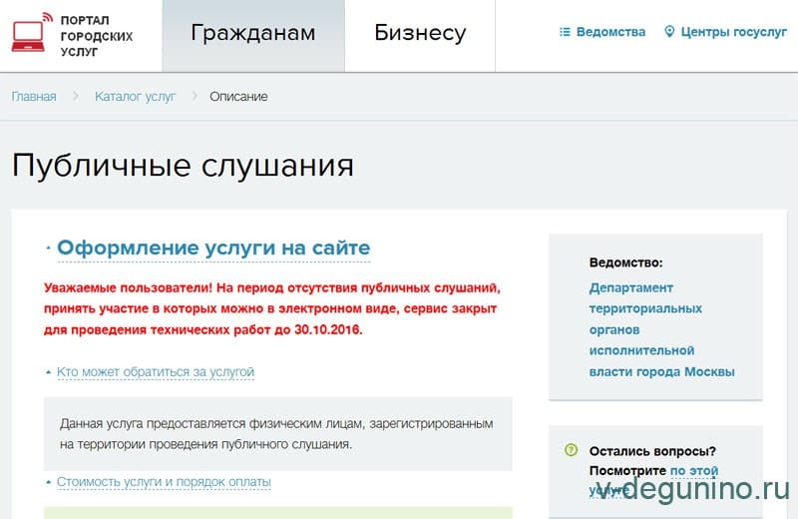Viewport: 798px width, 519px height.
Task: Click the map pin icon beside Центры госуслуг
Action: [x=669, y=32]
